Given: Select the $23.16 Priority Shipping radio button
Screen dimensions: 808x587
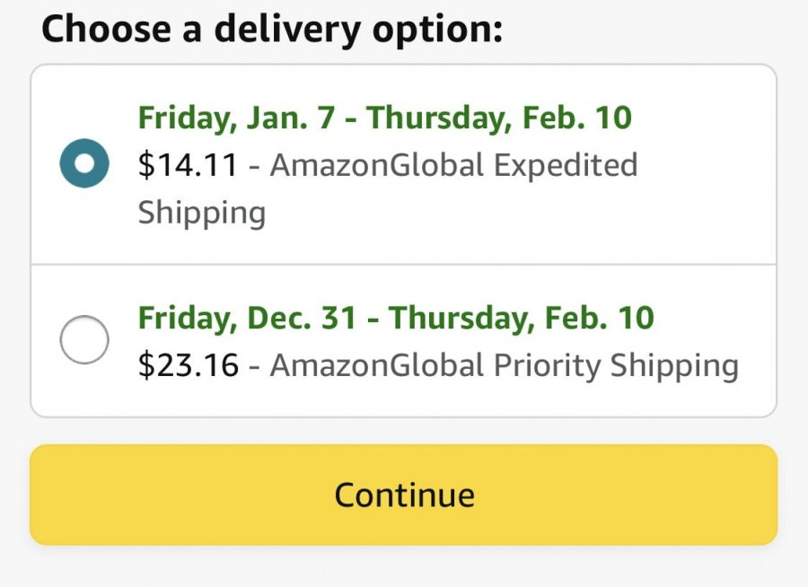Looking at the screenshot, I should (x=84, y=339).
